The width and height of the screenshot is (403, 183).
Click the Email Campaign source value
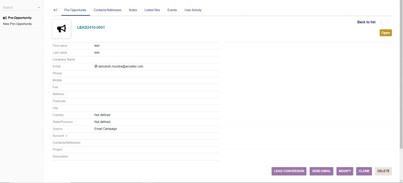pos(105,129)
